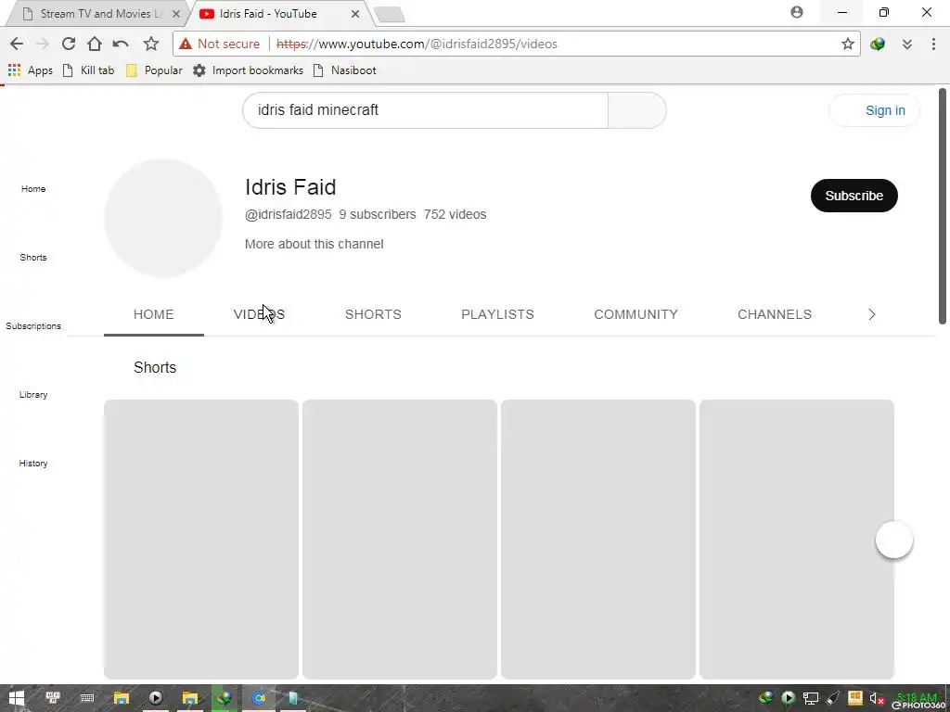Switch to Stream TV and Movies tab
The width and height of the screenshot is (950, 712).
click(x=96, y=13)
